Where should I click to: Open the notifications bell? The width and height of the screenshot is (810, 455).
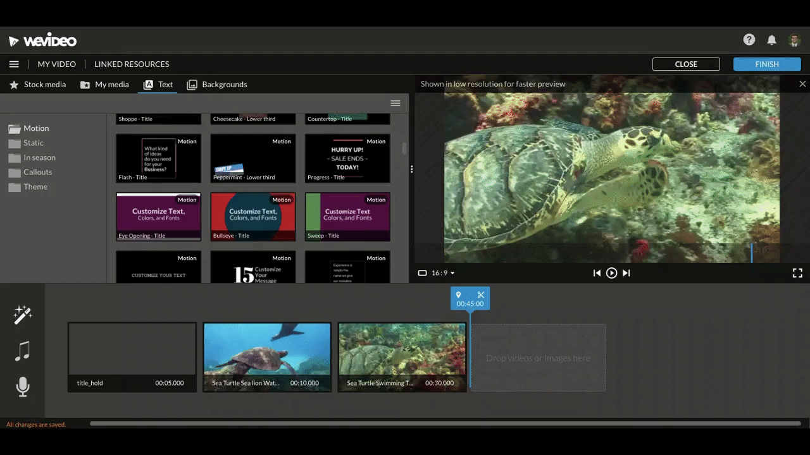click(771, 40)
